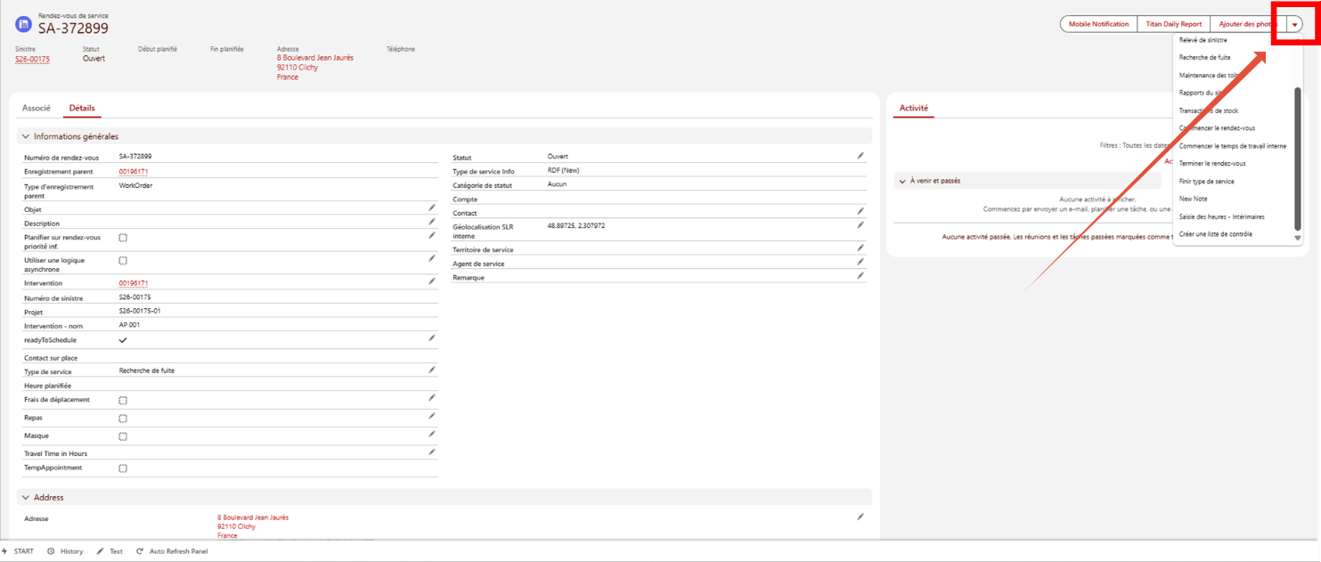Open the Intervention link 00196171
Viewport: 1321px width, 562px height.
coord(134,283)
